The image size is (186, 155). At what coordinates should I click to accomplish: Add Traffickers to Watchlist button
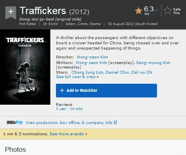click(106, 91)
